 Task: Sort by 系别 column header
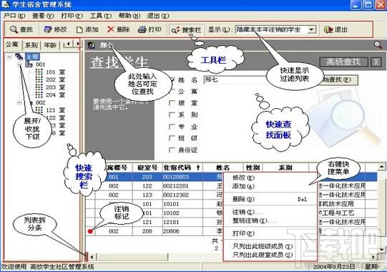pos(285,167)
